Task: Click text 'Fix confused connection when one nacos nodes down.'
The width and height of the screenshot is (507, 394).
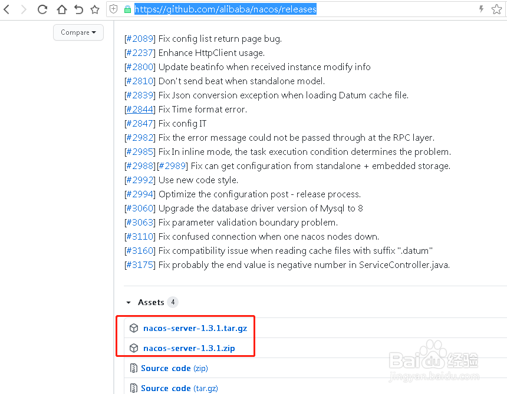Action: click(x=269, y=237)
